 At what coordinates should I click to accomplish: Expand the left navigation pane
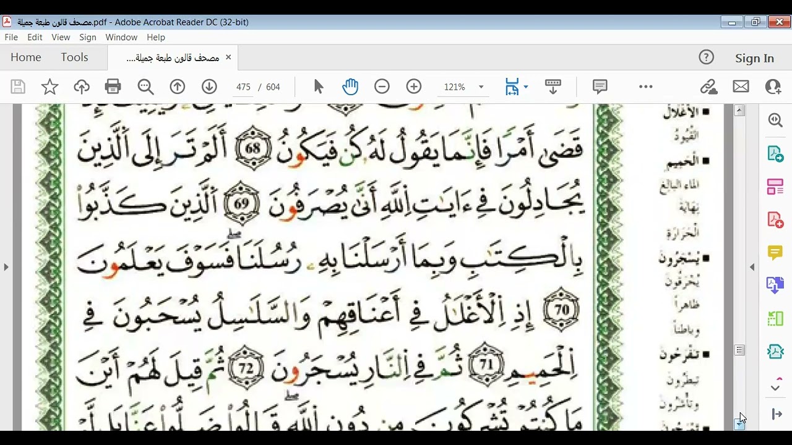click(x=6, y=267)
